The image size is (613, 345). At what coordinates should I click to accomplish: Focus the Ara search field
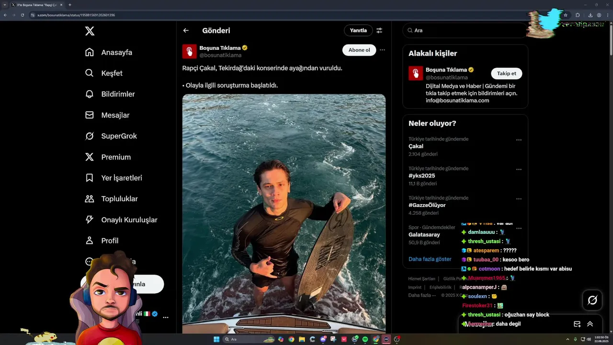[465, 30]
